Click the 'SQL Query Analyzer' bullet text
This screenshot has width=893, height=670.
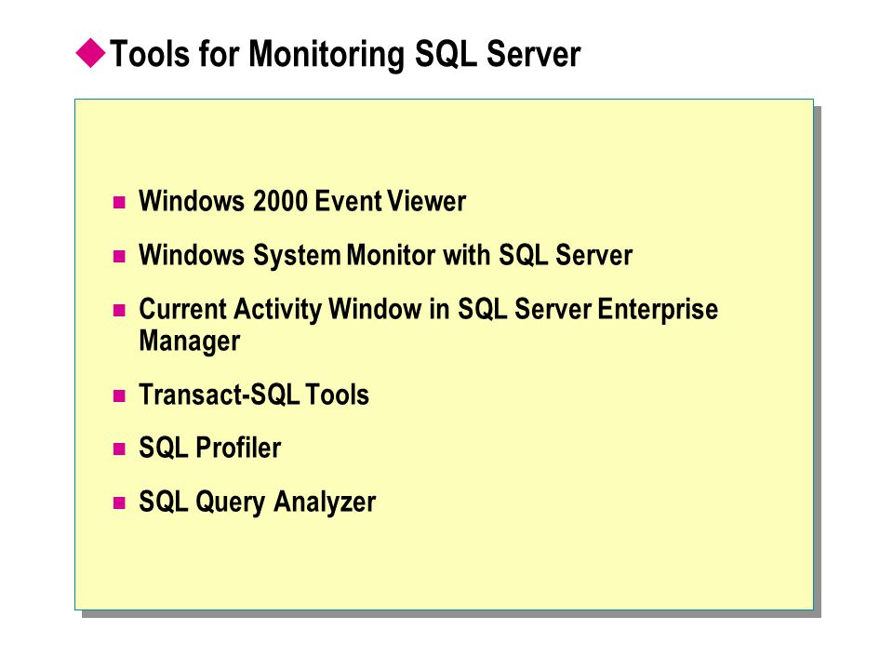[258, 502]
